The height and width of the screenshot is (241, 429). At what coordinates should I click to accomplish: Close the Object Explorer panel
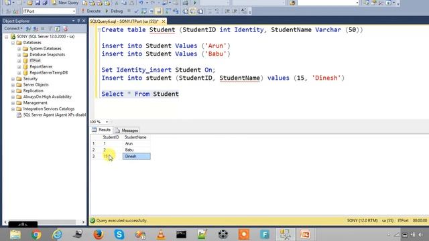pyautogui.click(x=84, y=21)
